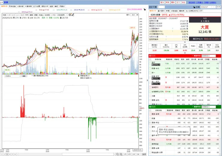Open the 日期 2026/4/7 date picker
The height and width of the screenshot is (156, 222).
click(208, 7)
